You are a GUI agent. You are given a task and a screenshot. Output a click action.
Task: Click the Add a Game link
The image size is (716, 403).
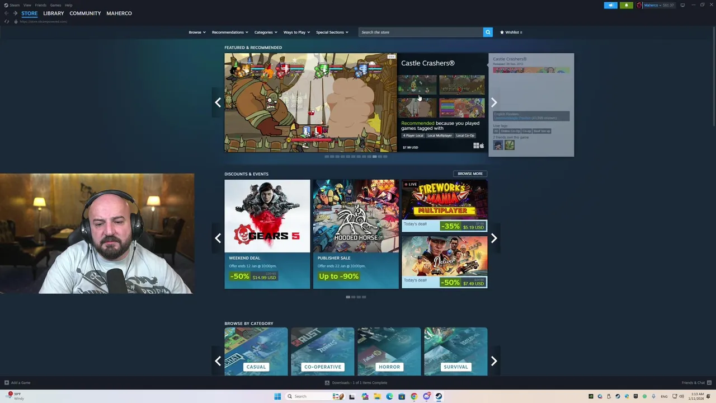pyautogui.click(x=21, y=383)
